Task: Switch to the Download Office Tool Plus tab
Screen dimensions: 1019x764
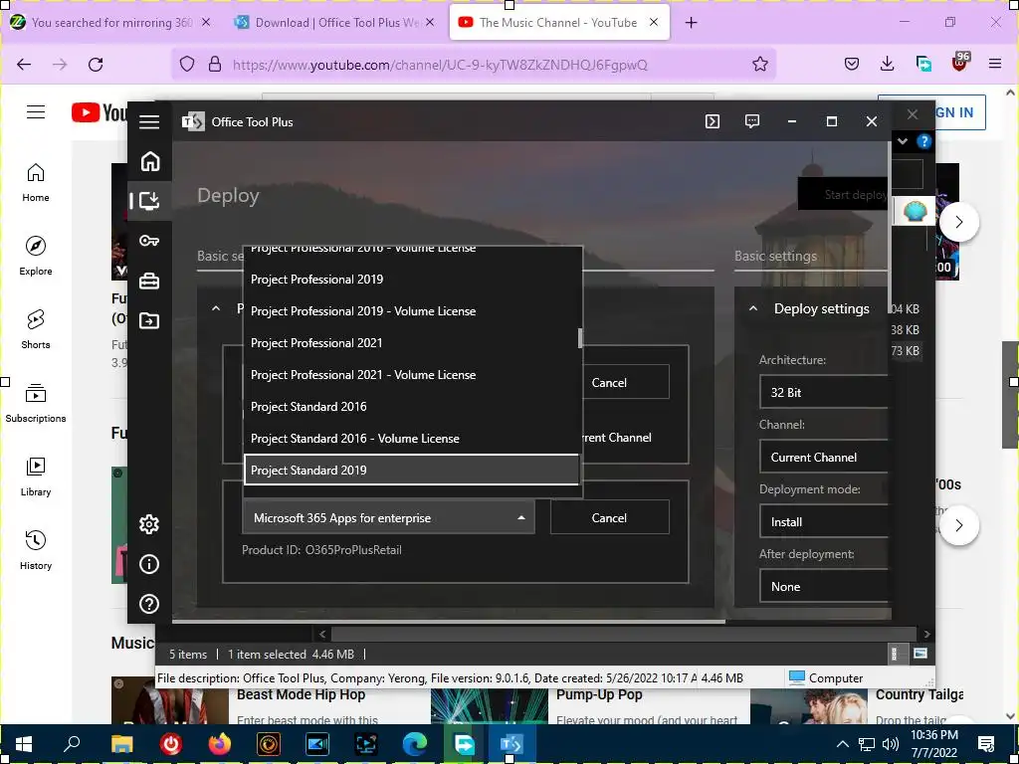Action: (x=334, y=22)
